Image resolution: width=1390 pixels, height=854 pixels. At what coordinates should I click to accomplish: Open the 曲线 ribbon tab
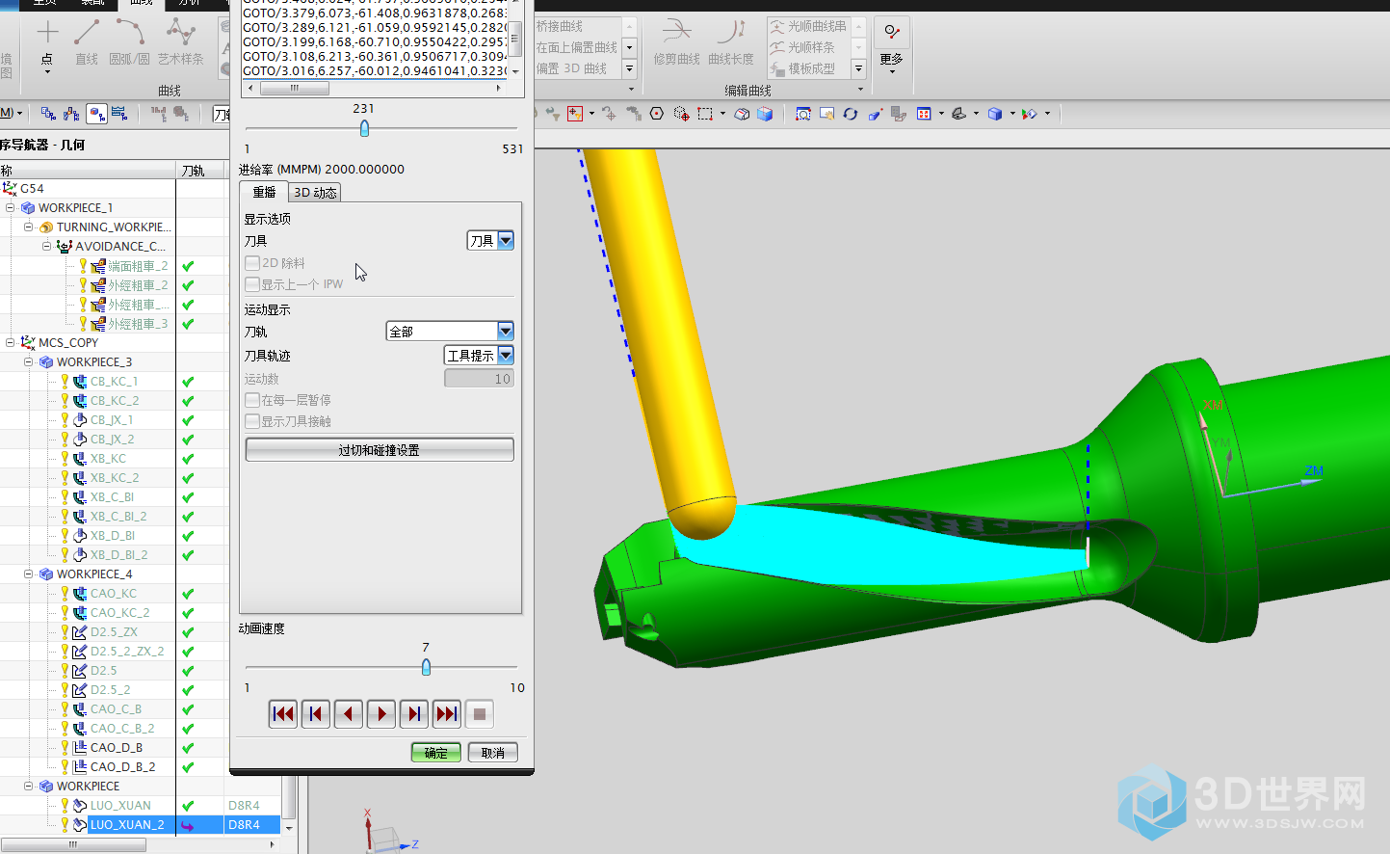click(x=142, y=3)
